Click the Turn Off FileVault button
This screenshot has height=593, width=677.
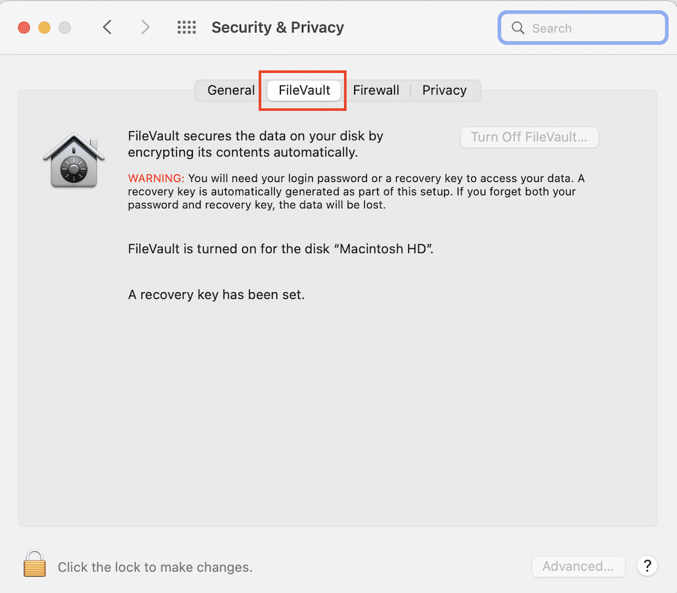point(529,137)
